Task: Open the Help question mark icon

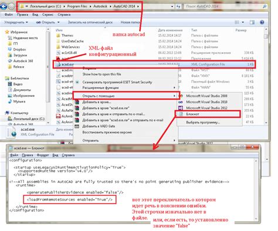Action: click(x=262, y=22)
